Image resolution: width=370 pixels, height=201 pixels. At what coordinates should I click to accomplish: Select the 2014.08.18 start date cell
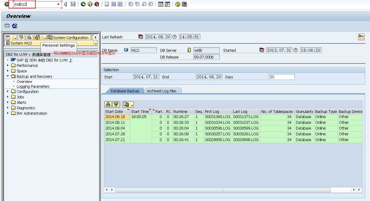click(117, 117)
